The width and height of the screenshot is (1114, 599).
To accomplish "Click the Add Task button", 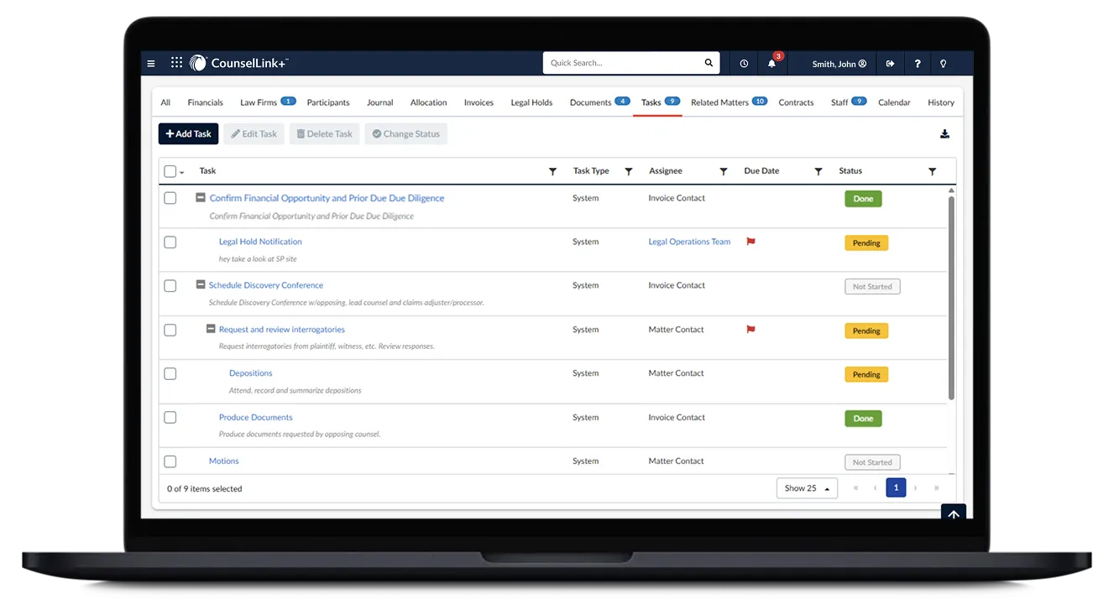I will point(188,133).
